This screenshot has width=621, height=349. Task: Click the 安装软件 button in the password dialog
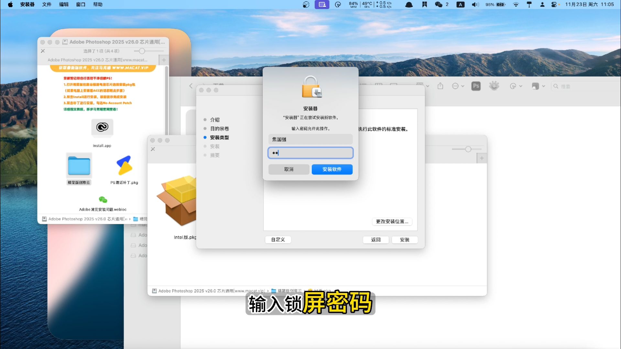[332, 169]
